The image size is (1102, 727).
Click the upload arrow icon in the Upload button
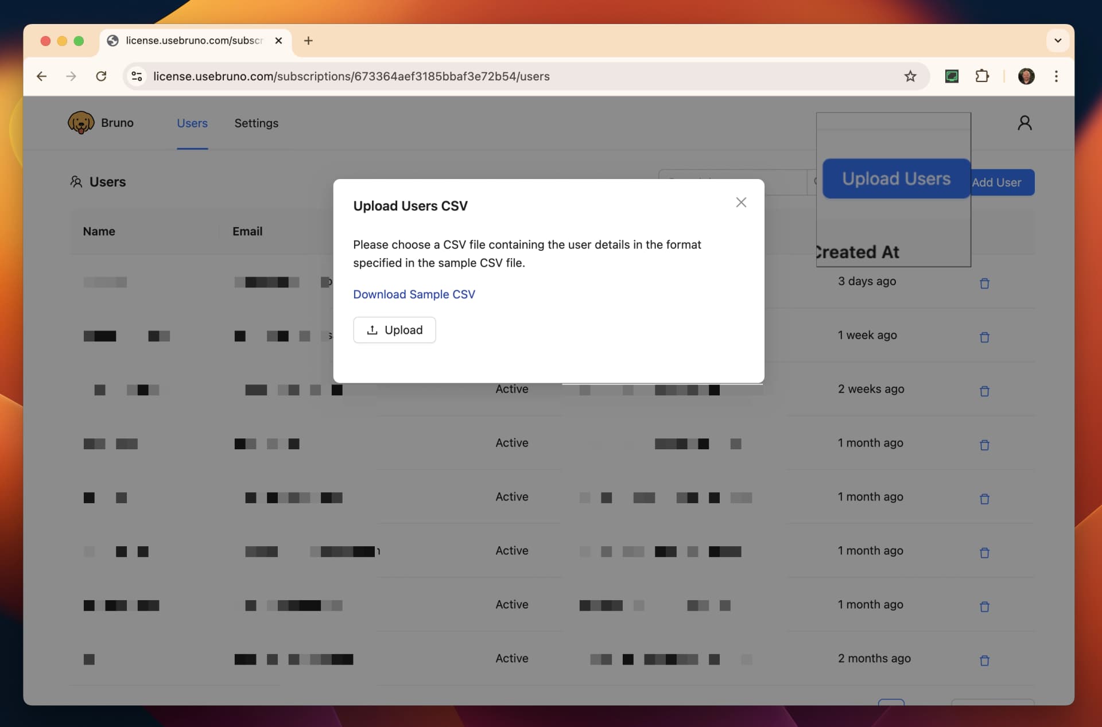[x=372, y=330]
